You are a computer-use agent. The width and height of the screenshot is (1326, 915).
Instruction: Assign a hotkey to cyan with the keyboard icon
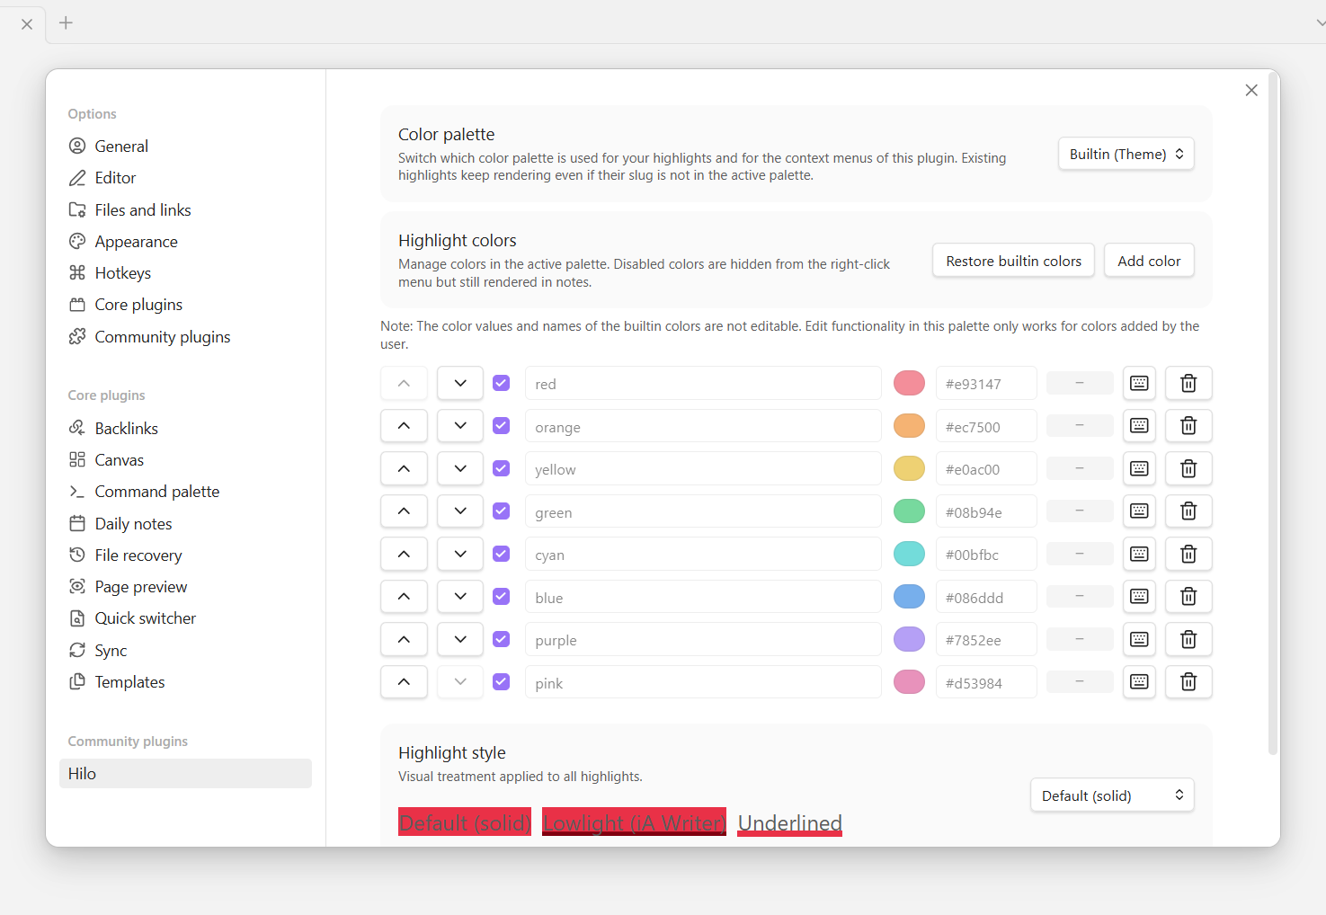[x=1139, y=554]
